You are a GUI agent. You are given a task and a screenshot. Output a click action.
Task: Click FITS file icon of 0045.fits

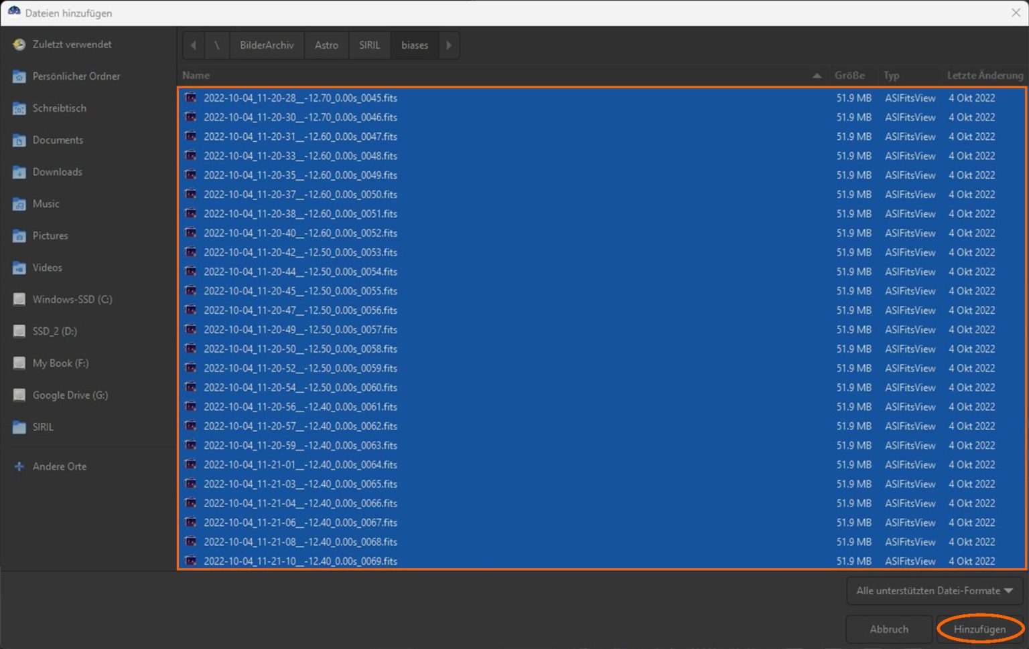click(x=191, y=98)
